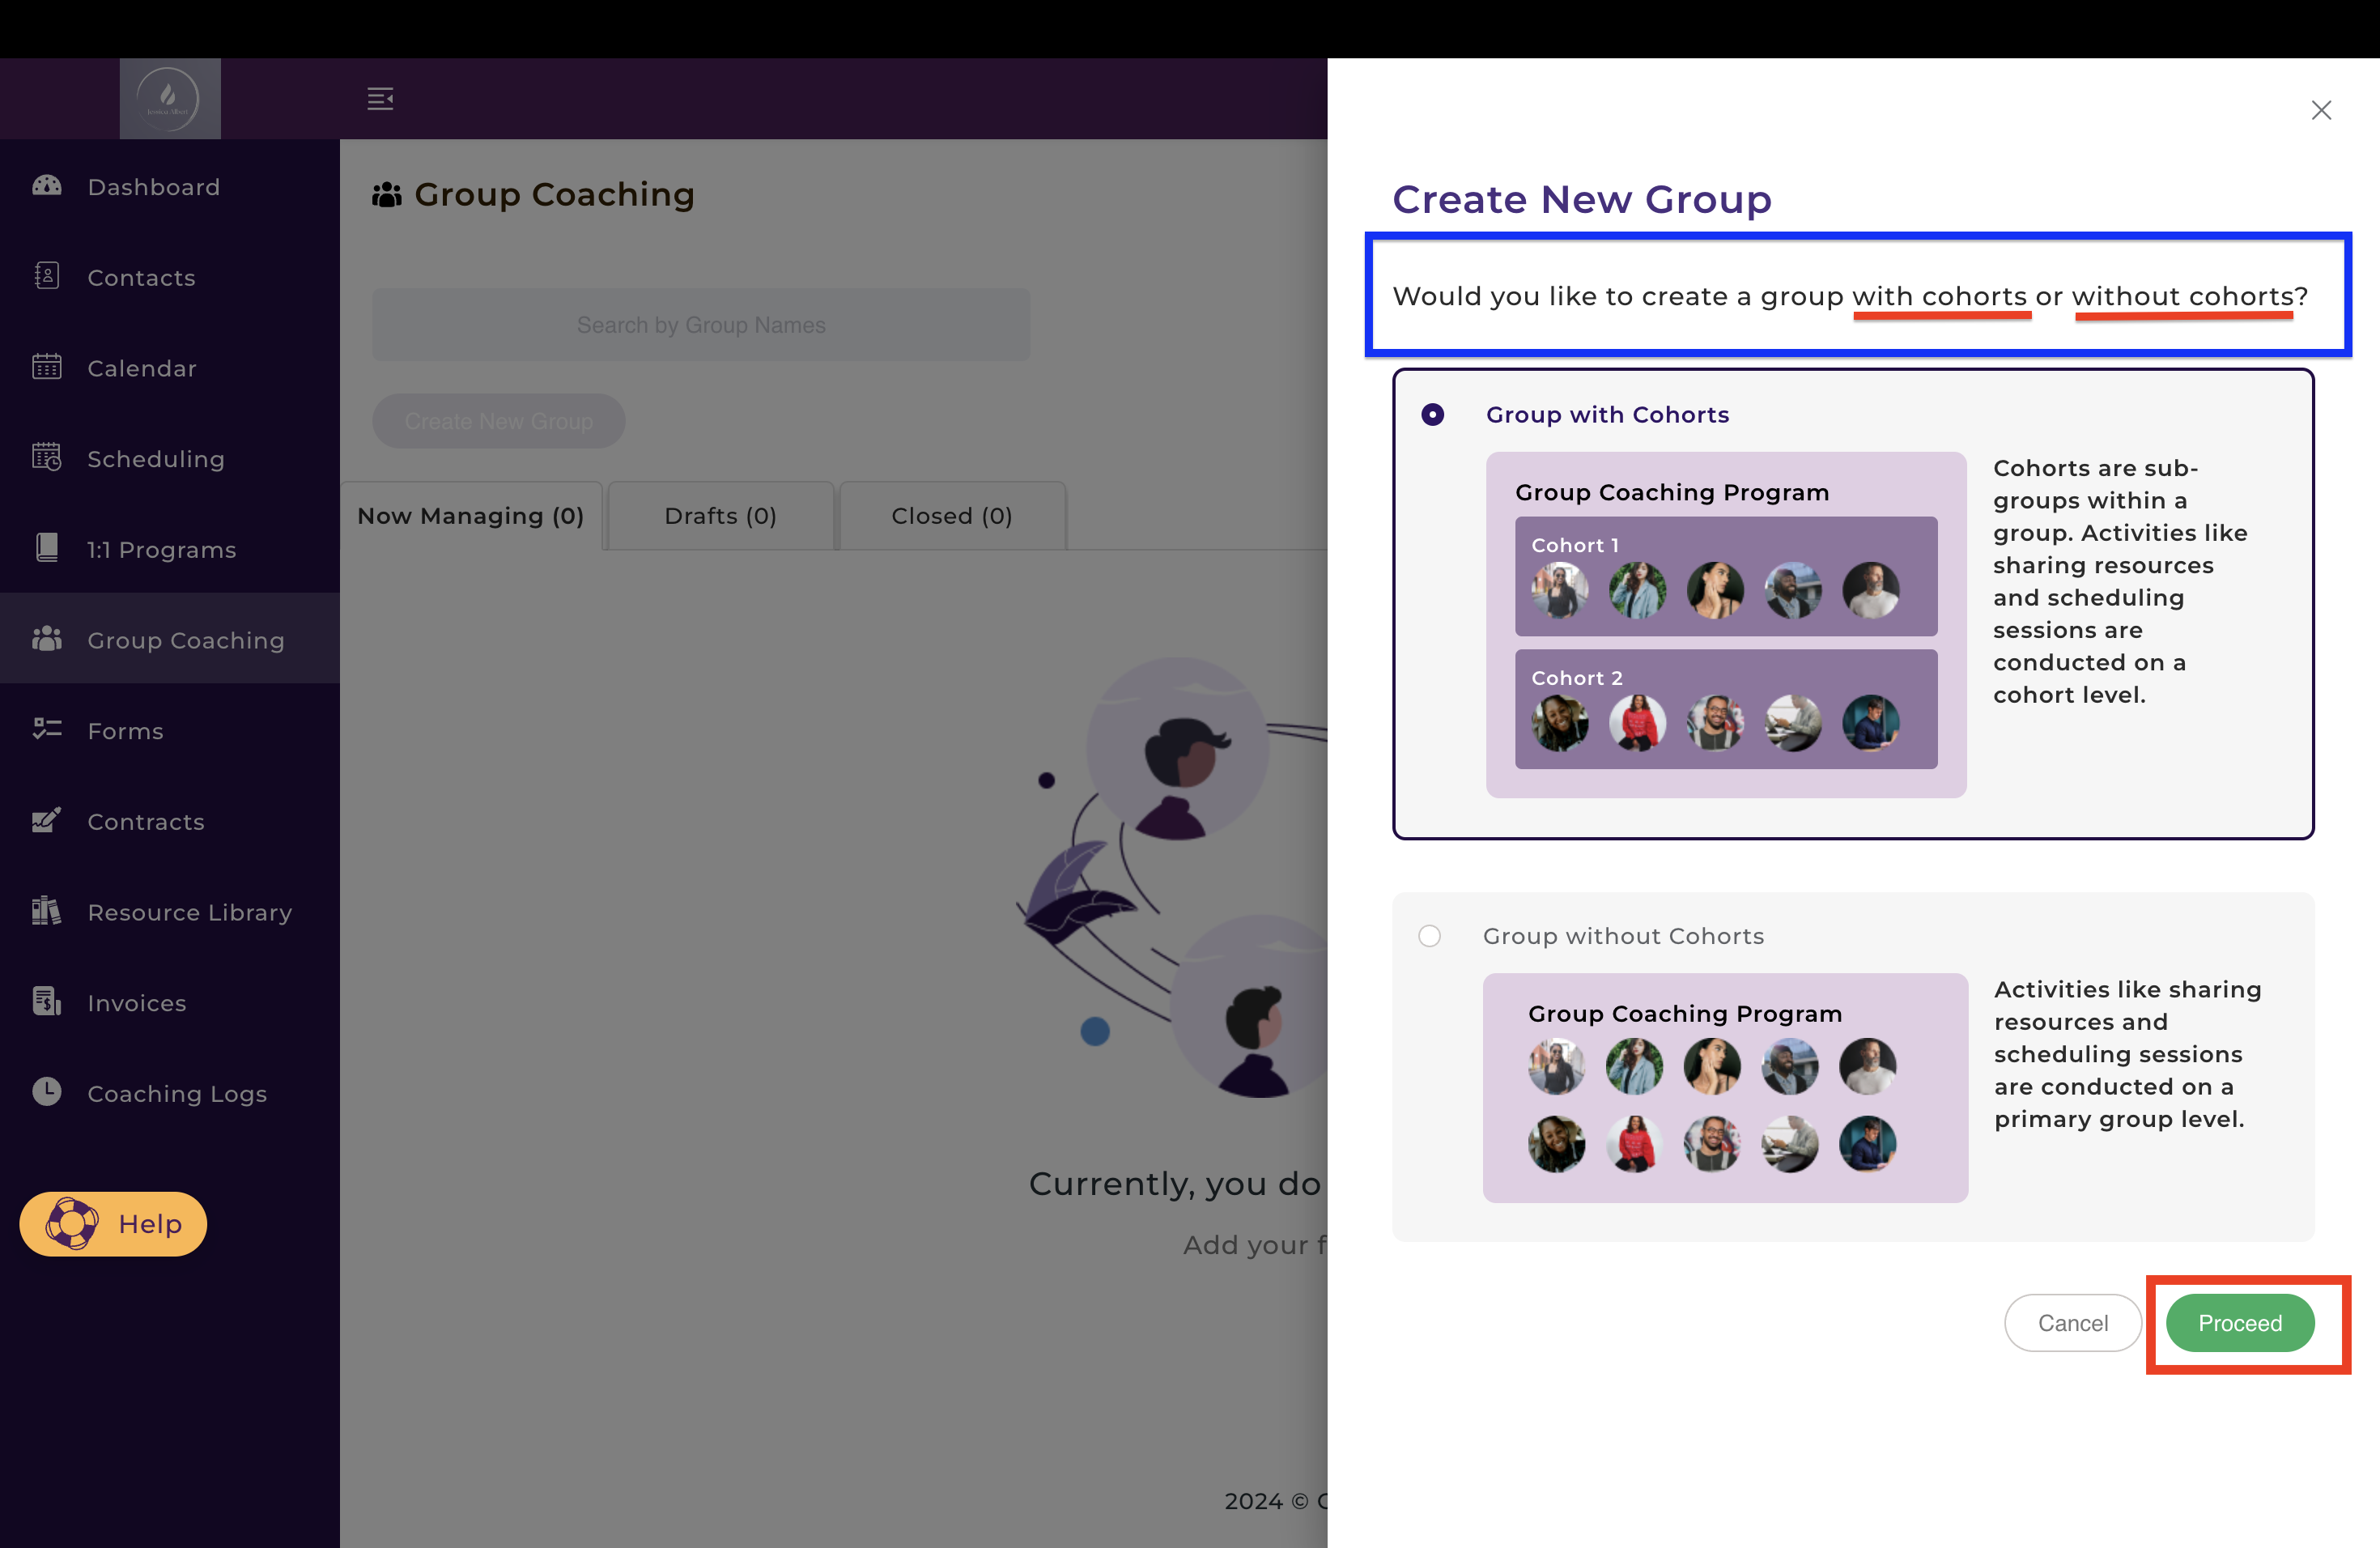
Task: Close the Create New Group panel
Action: [x=2321, y=110]
